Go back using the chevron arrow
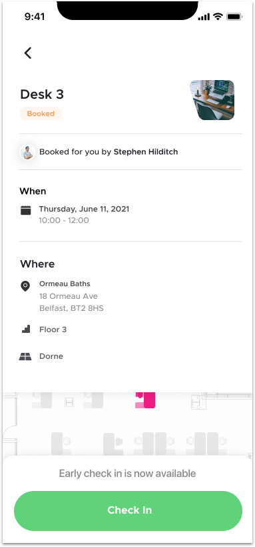 coord(27,53)
